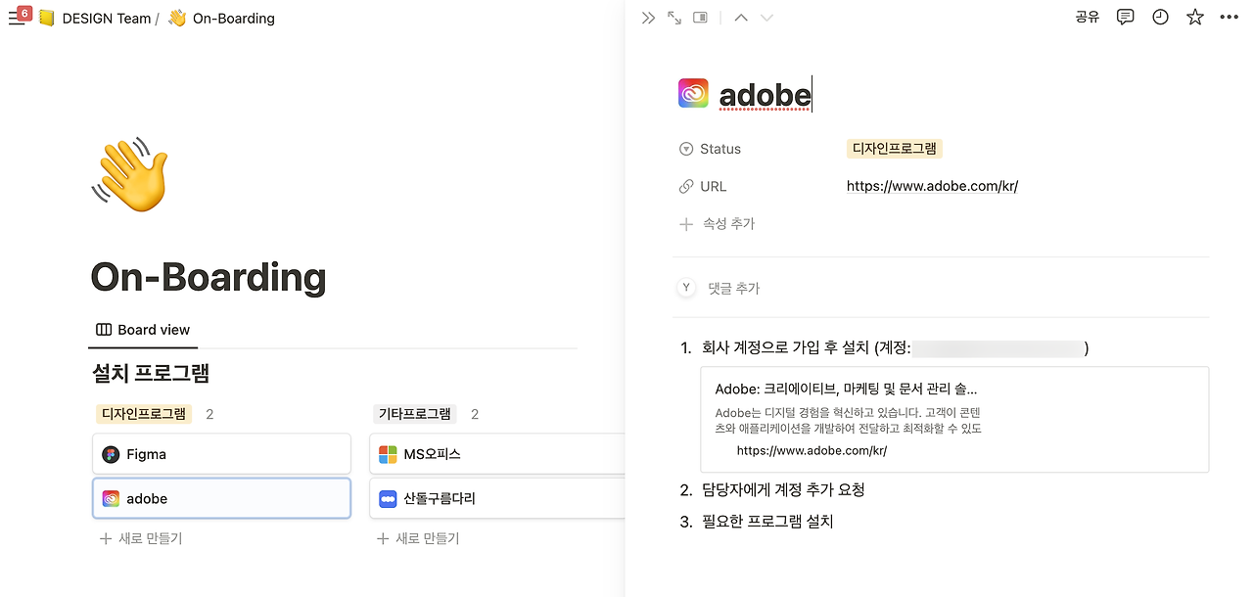1253x597 pixels.
Task: Open the adobe card on board
Action: tap(221, 498)
